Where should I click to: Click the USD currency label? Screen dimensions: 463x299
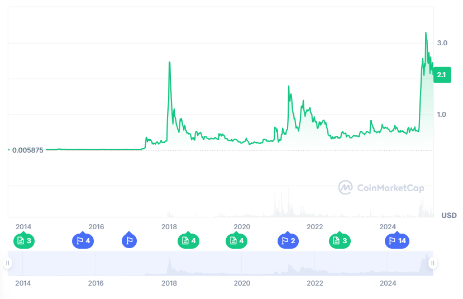pyautogui.click(x=448, y=215)
